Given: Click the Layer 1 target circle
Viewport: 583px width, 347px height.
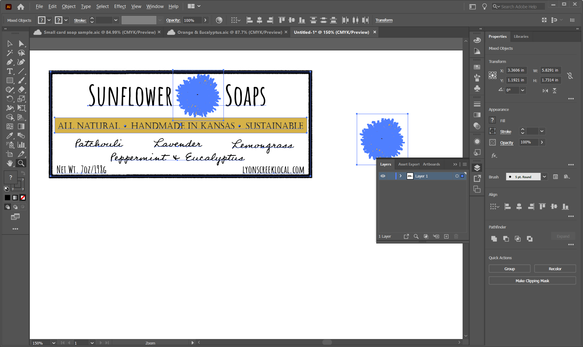Looking at the screenshot, I should (457, 176).
